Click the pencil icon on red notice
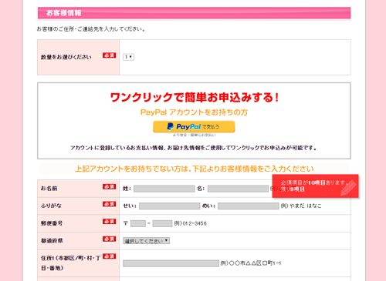 point(348,188)
